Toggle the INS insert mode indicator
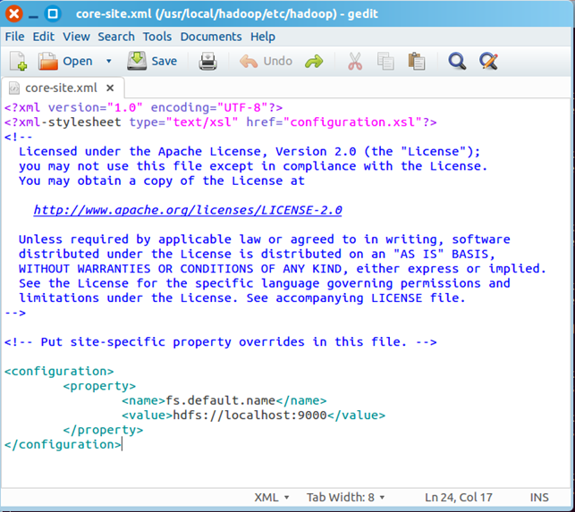Viewport: 575px width, 512px height. tap(539, 497)
